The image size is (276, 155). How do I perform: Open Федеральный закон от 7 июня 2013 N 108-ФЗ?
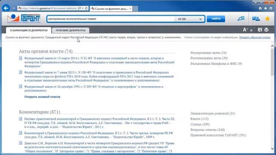[99, 76]
